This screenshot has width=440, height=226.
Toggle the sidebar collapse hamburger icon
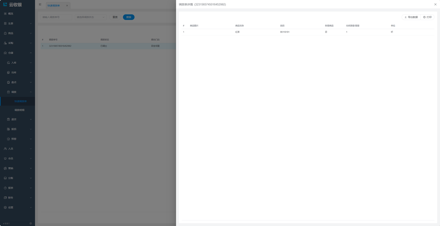(40, 4)
